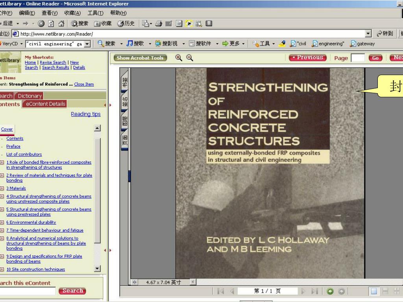Click the Acrobat last page icon
Image resolution: width=403 pixels, height=302 pixels.
pyautogui.click(x=314, y=291)
